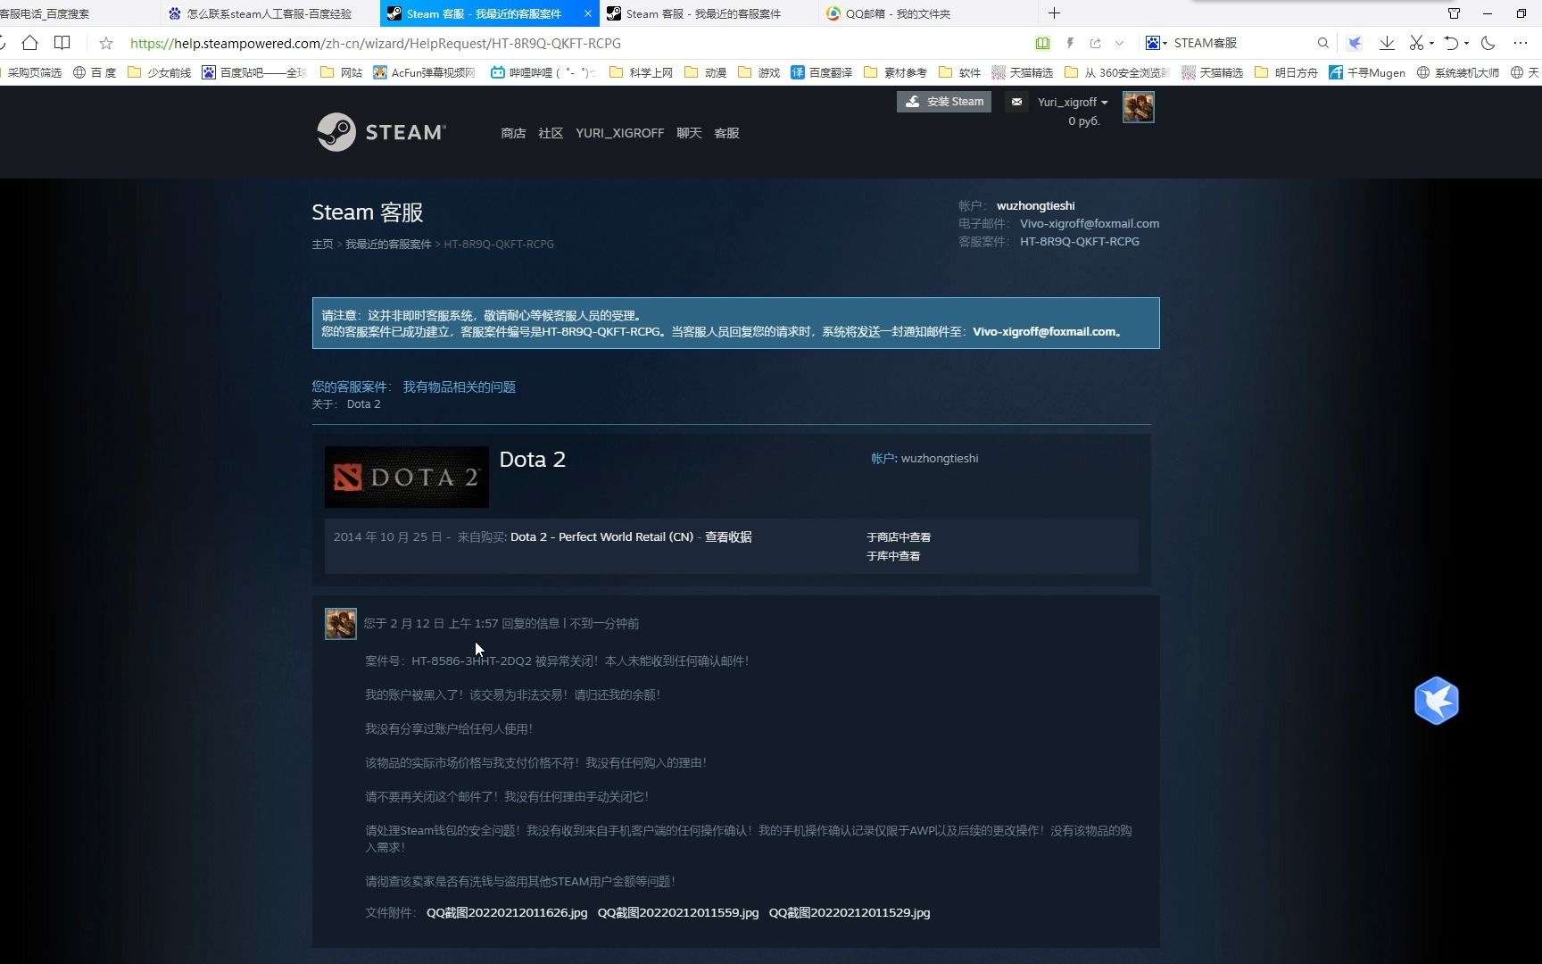Click 于商店中查看 link
Image resolution: width=1542 pixels, height=964 pixels.
click(899, 536)
